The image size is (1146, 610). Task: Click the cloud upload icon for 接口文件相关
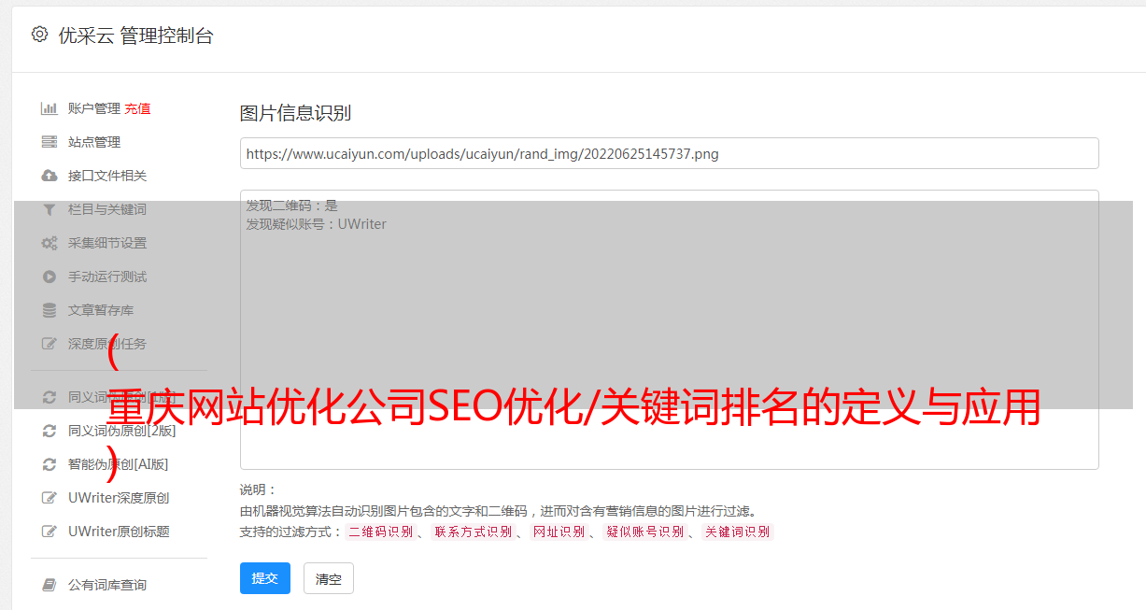click(x=50, y=176)
